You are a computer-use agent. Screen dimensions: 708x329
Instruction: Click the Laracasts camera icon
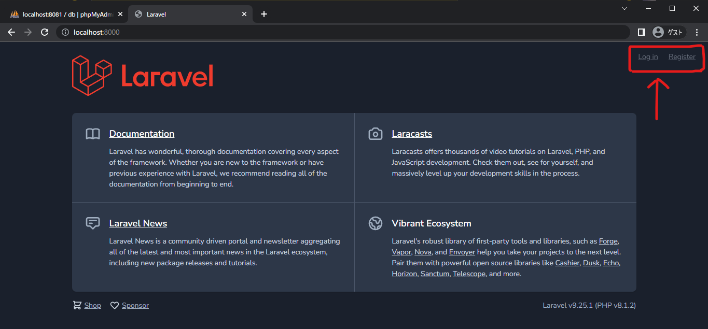(x=376, y=134)
